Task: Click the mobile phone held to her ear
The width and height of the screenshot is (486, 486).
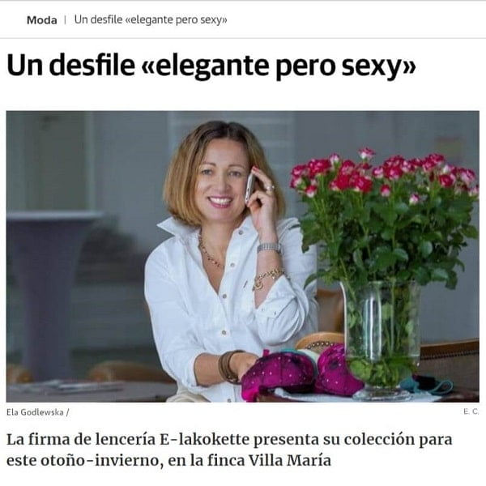Action: click(x=250, y=189)
